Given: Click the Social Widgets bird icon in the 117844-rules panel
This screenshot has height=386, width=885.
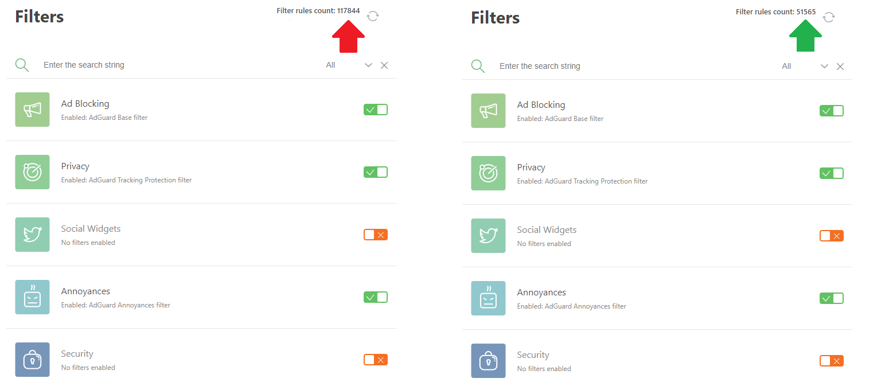Looking at the screenshot, I should tap(32, 235).
